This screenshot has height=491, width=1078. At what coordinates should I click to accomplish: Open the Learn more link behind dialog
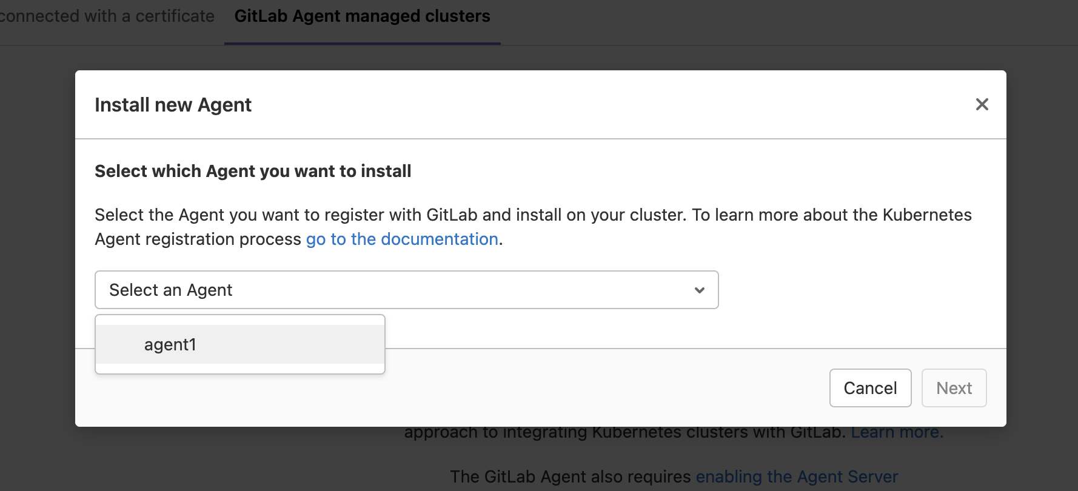pyautogui.click(x=897, y=432)
